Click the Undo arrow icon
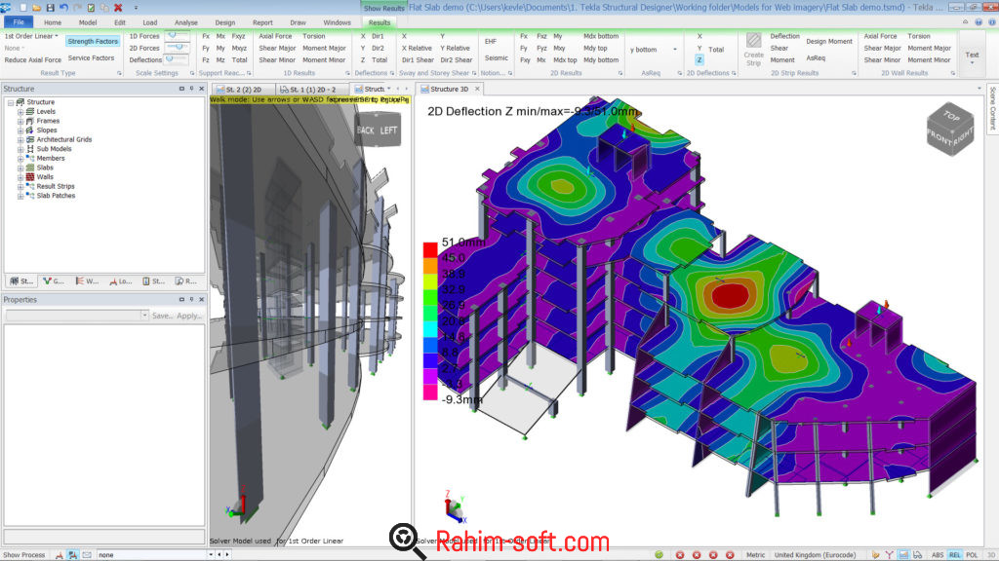This screenshot has width=999, height=561. pyautogui.click(x=63, y=8)
